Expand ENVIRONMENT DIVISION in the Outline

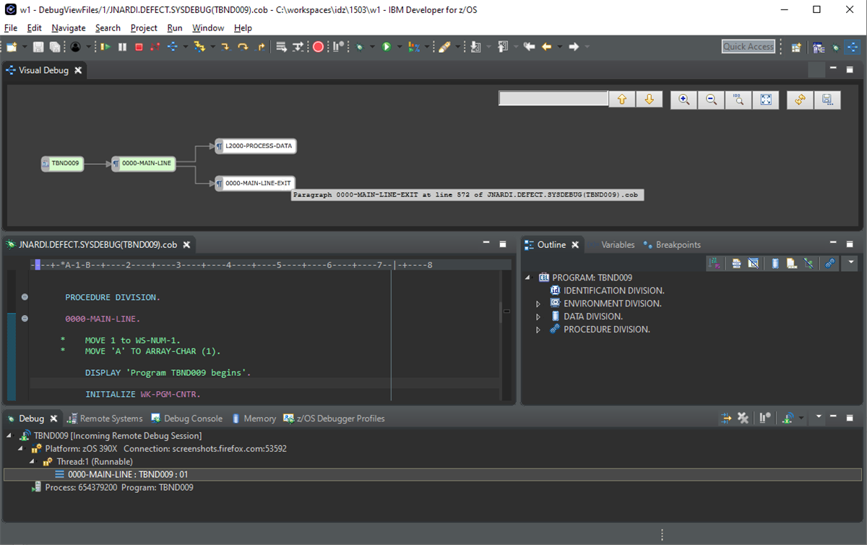tap(538, 303)
